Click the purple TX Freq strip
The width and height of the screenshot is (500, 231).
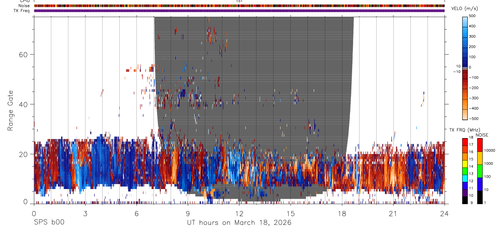click(239, 11)
